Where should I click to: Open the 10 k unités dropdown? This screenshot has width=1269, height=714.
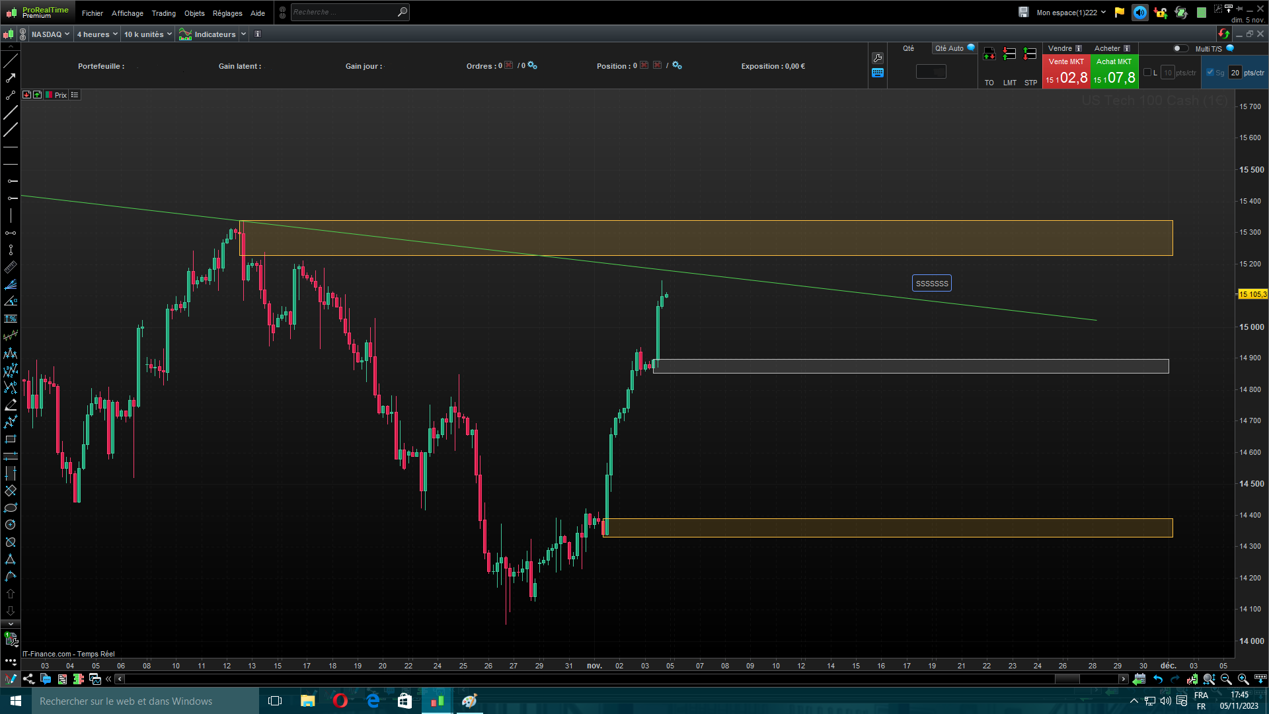tap(148, 34)
